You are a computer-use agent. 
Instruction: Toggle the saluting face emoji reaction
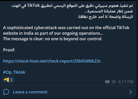coord(6,80)
